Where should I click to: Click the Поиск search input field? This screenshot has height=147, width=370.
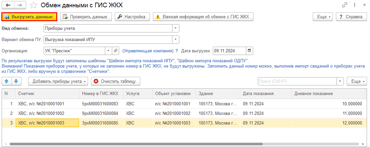point(297,81)
